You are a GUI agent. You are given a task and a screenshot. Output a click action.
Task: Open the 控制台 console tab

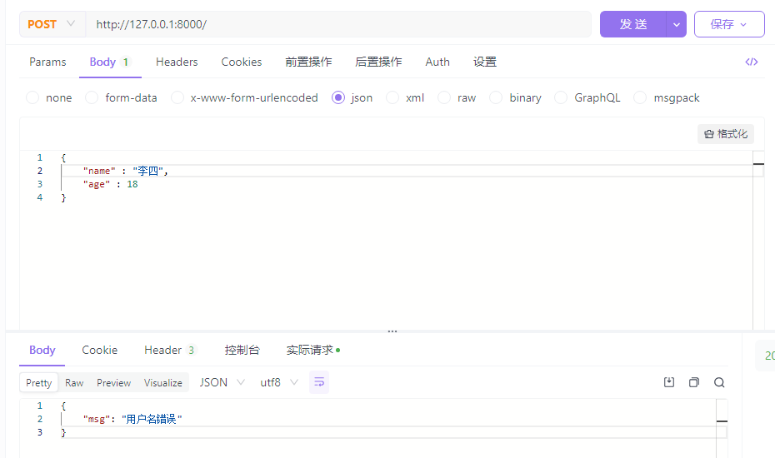point(242,351)
